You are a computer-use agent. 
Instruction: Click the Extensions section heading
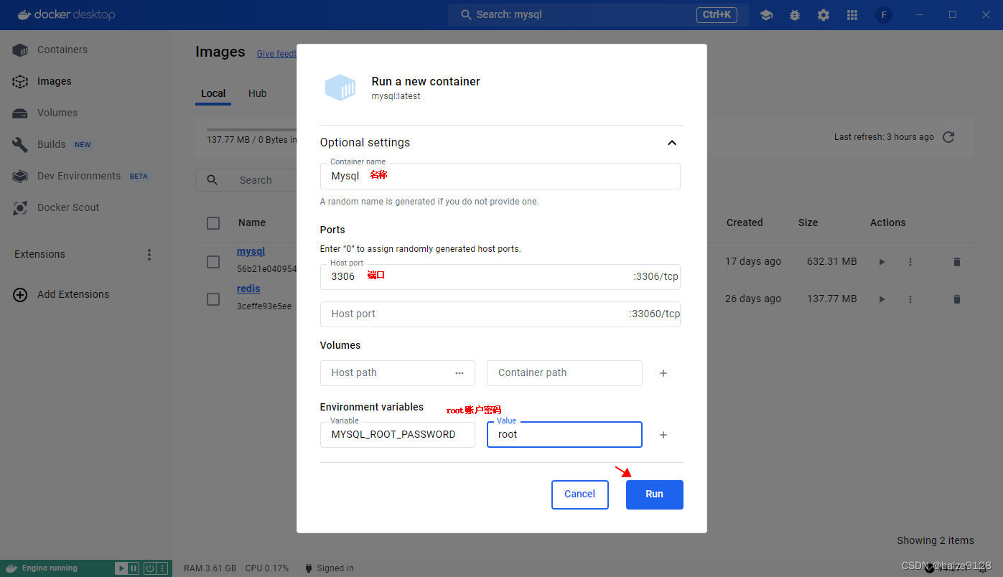(39, 255)
